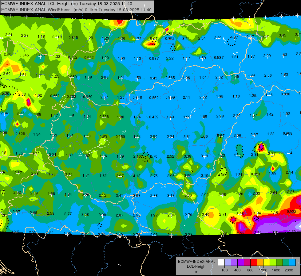Screen dimensions: 301x276
Task: Click the teal legend color swatch
Action: click(286, 263)
